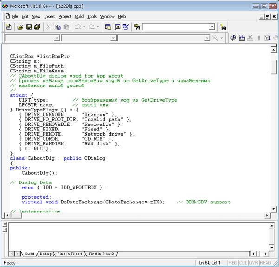The image size is (279, 267).
Task: Open the View menu
Action: point(36,17)
